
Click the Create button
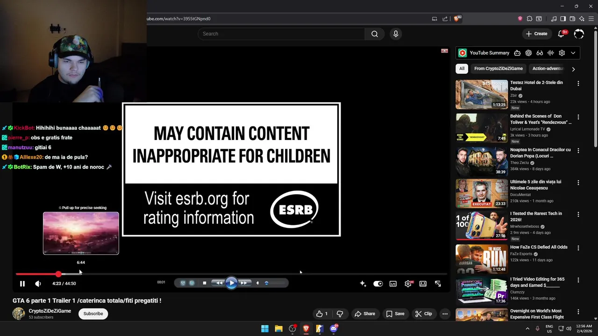[536, 34]
